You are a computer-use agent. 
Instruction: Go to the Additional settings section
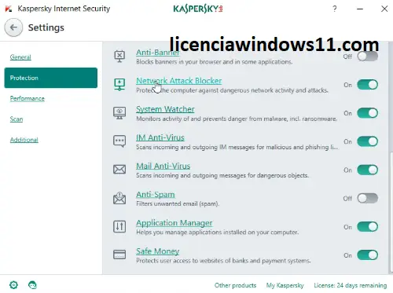click(24, 140)
